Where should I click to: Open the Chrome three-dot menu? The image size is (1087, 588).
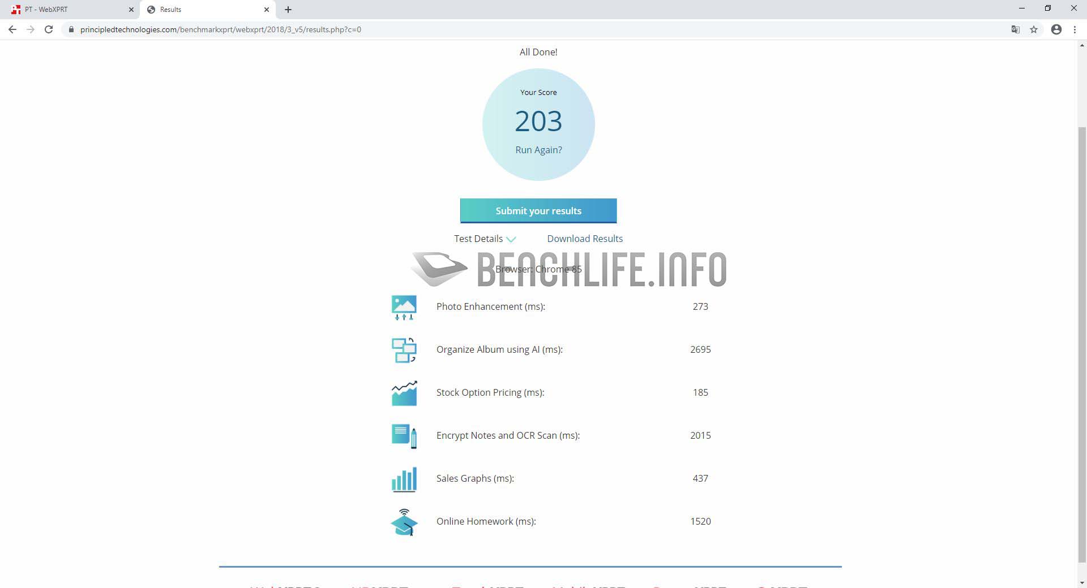tap(1075, 29)
